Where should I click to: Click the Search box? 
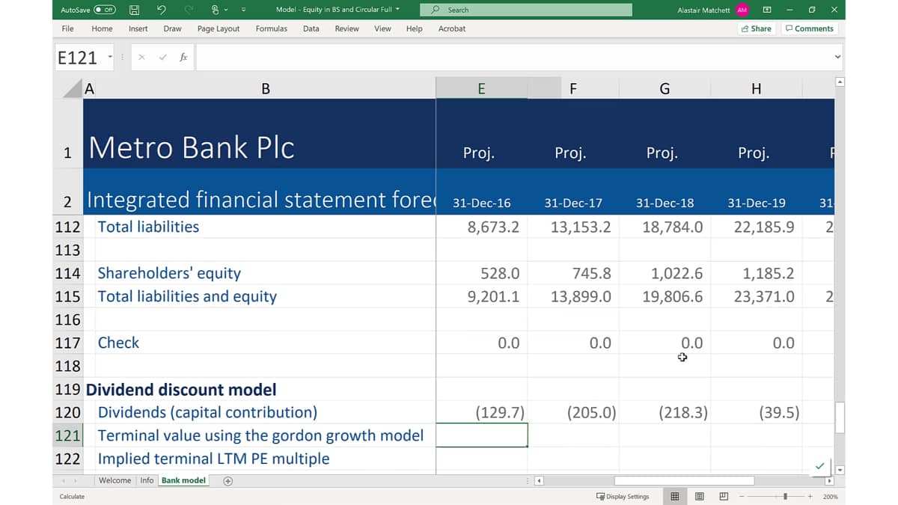tap(525, 10)
